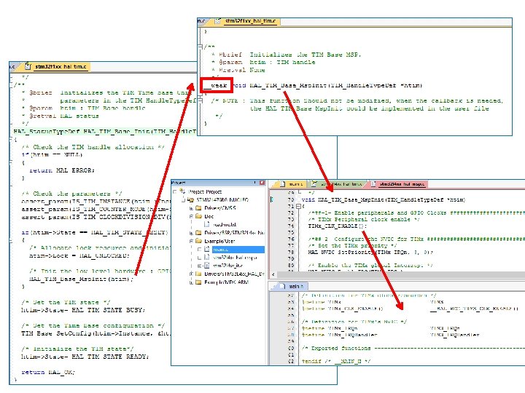Click file icon on main.c tab

(x=283, y=184)
